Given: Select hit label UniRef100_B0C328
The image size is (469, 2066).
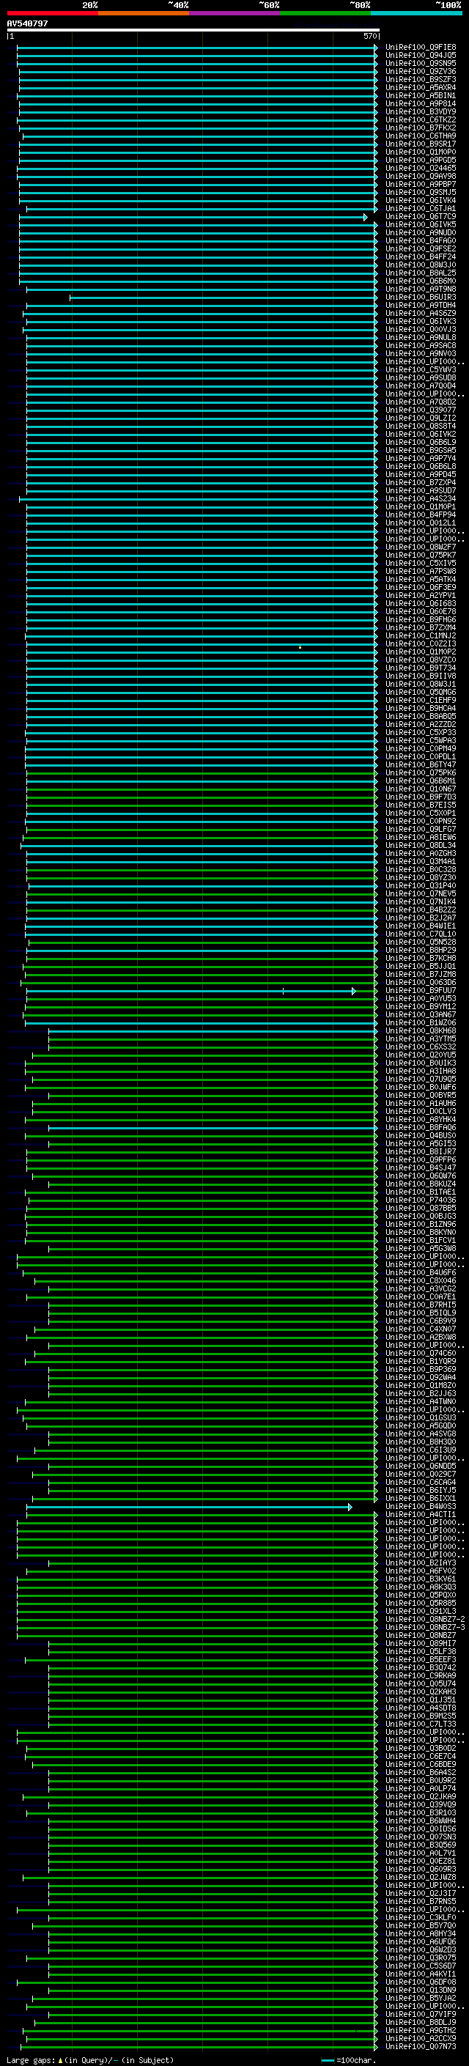Looking at the screenshot, I should [421, 869].
